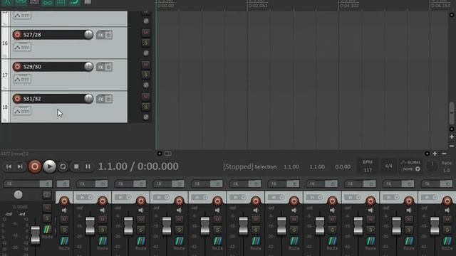Open the master track Route window
Screen dimensions: 456x256
pyautogui.click(x=47, y=230)
